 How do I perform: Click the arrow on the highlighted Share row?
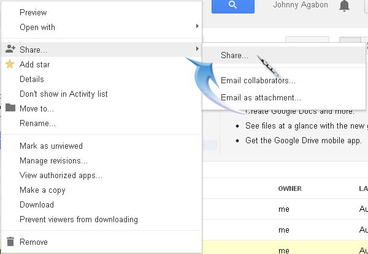pos(197,49)
